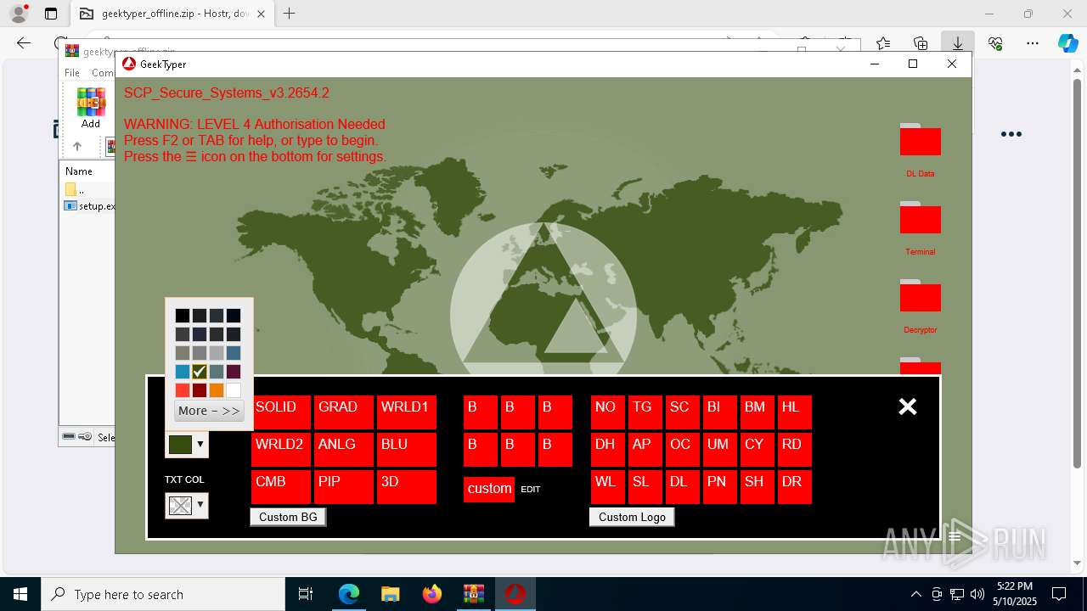The image size is (1087, 611).
Task: Select the SOLID background option
Action: coord(281,412)
